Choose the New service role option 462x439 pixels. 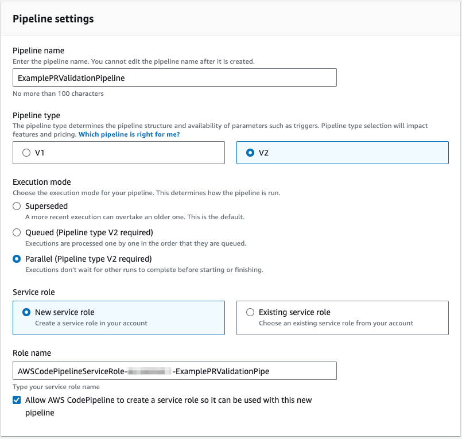(x=25, y=312)
